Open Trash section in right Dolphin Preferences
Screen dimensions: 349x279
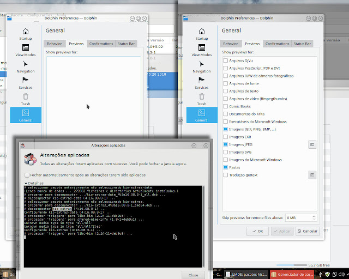[202, 100]
